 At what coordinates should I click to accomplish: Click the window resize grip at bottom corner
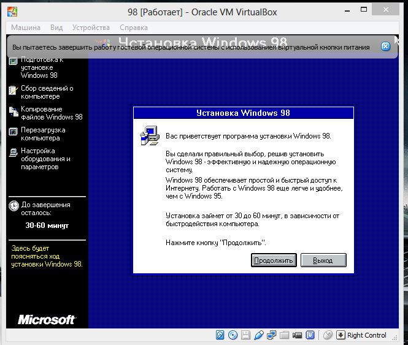395,338
